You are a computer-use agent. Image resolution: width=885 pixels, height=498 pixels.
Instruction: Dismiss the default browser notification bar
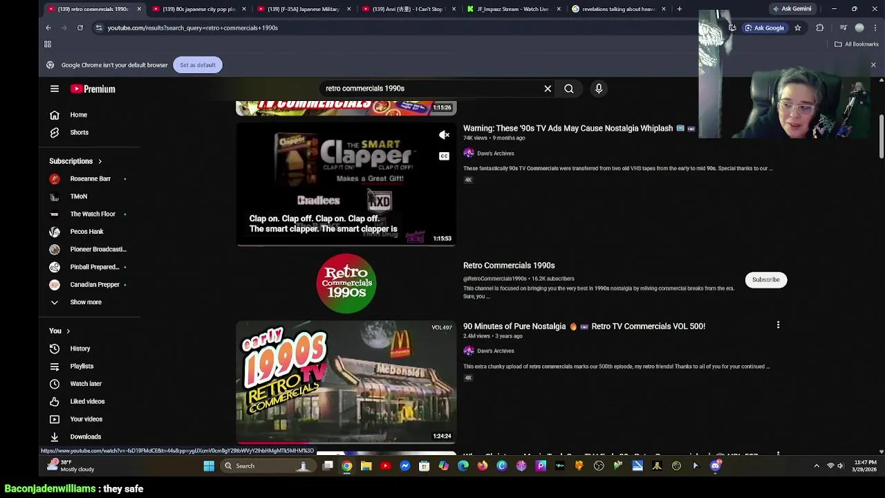click(x=873, y=65)
